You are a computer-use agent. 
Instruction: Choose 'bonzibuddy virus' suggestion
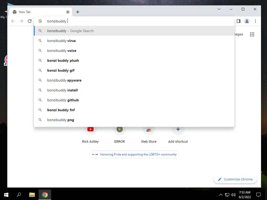134,41
